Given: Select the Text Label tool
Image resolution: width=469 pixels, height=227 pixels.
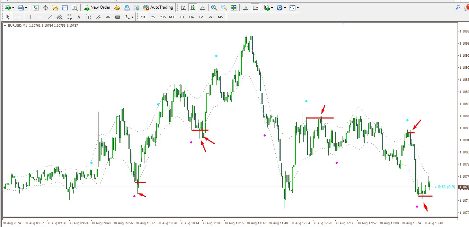Looking at the screenshot, I should point(89,17).
